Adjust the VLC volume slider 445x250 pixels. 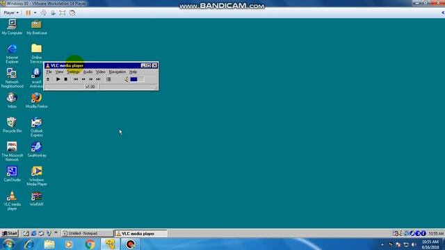click(x=137, y=79)
